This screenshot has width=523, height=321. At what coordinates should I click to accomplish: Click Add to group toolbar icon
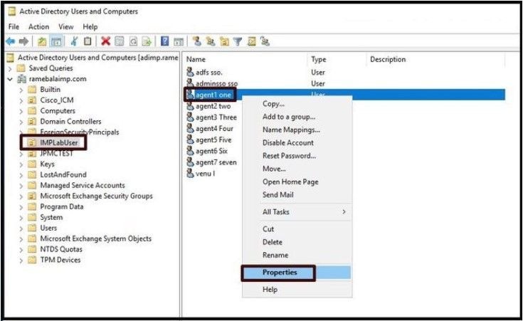tap(265, 41)
